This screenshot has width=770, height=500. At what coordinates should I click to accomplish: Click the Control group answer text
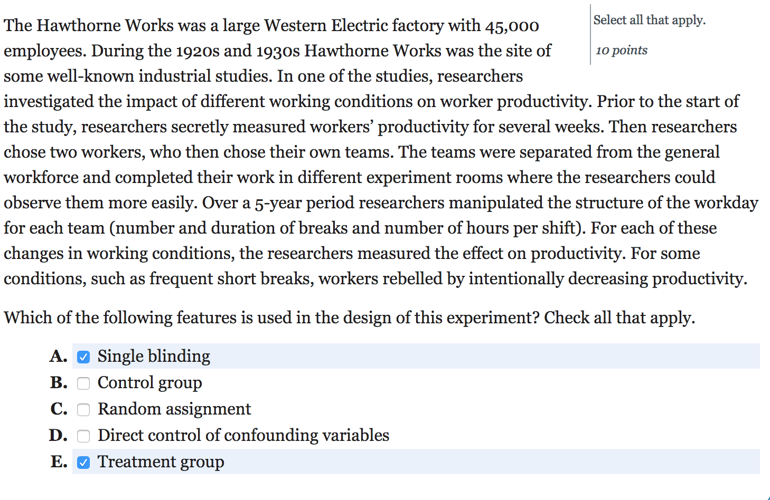[x=149, y=383]
